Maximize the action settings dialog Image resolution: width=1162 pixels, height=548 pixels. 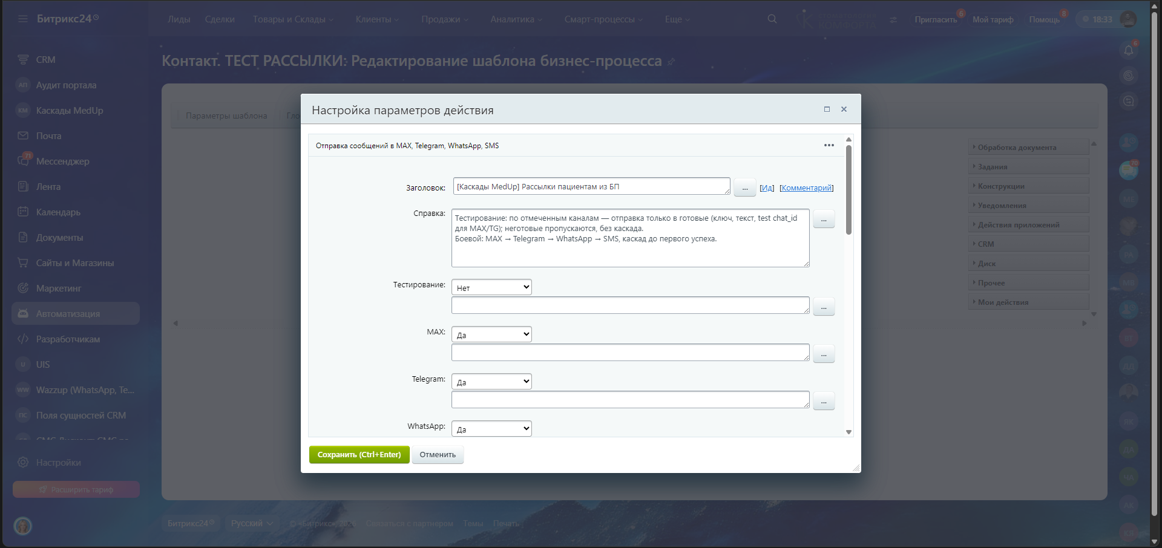(x=827, y=109)
